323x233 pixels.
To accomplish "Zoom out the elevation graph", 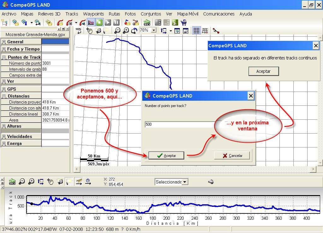I will [x=22, y=182].
